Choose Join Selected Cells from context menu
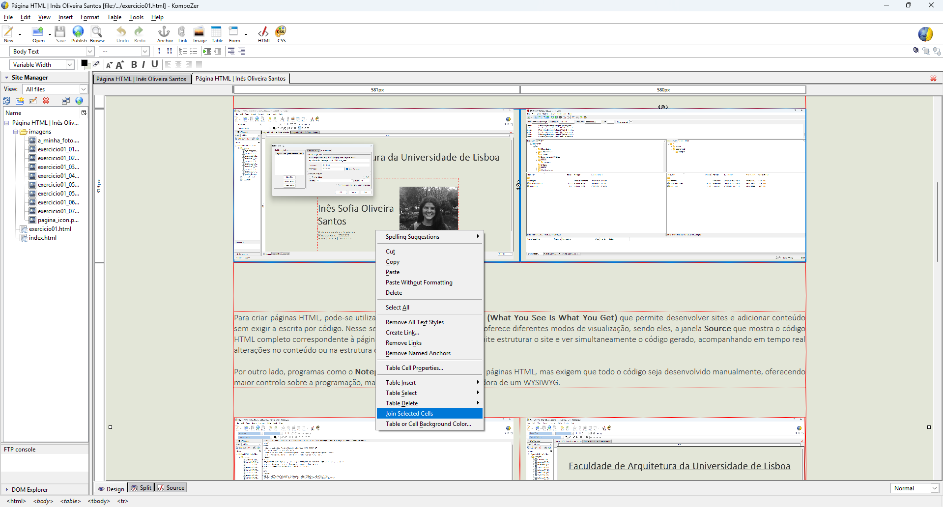The image size is (943, 507). click(409, 414)
